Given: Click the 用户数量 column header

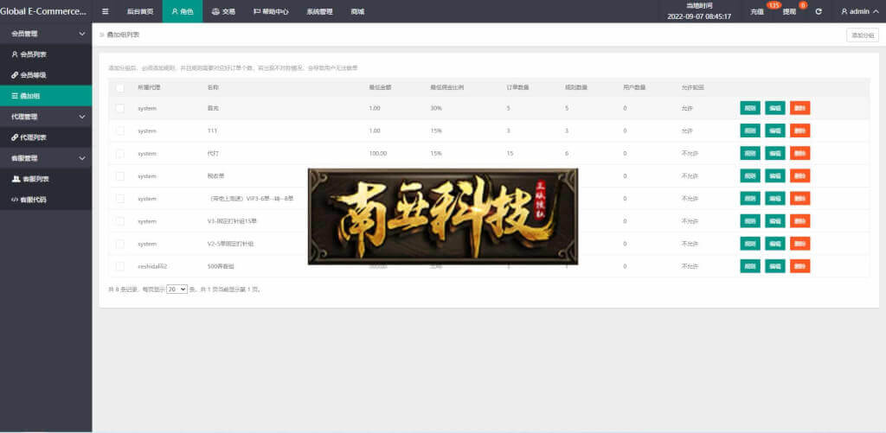Looking at the screenshot, I should (x=634, y=87).
